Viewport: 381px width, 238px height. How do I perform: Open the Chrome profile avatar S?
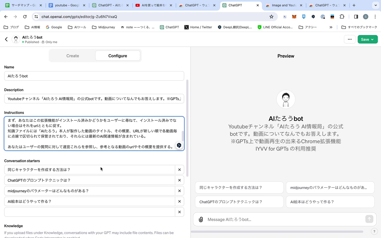(365, 17)
